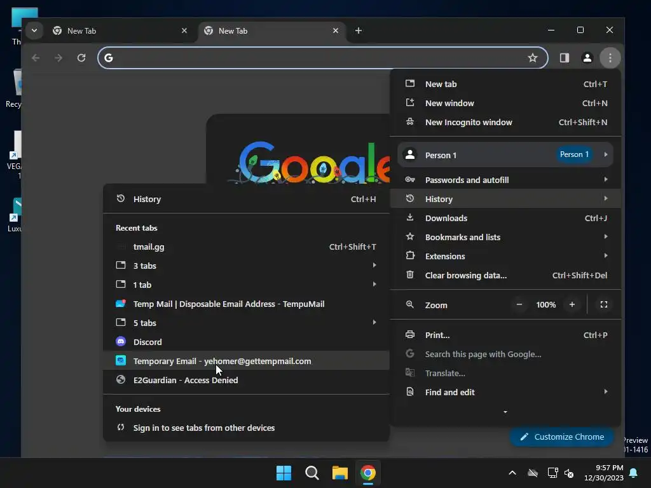The image size is (651, 488).
Task: Expand the 1 tab recent window
Action: [246, 285]
